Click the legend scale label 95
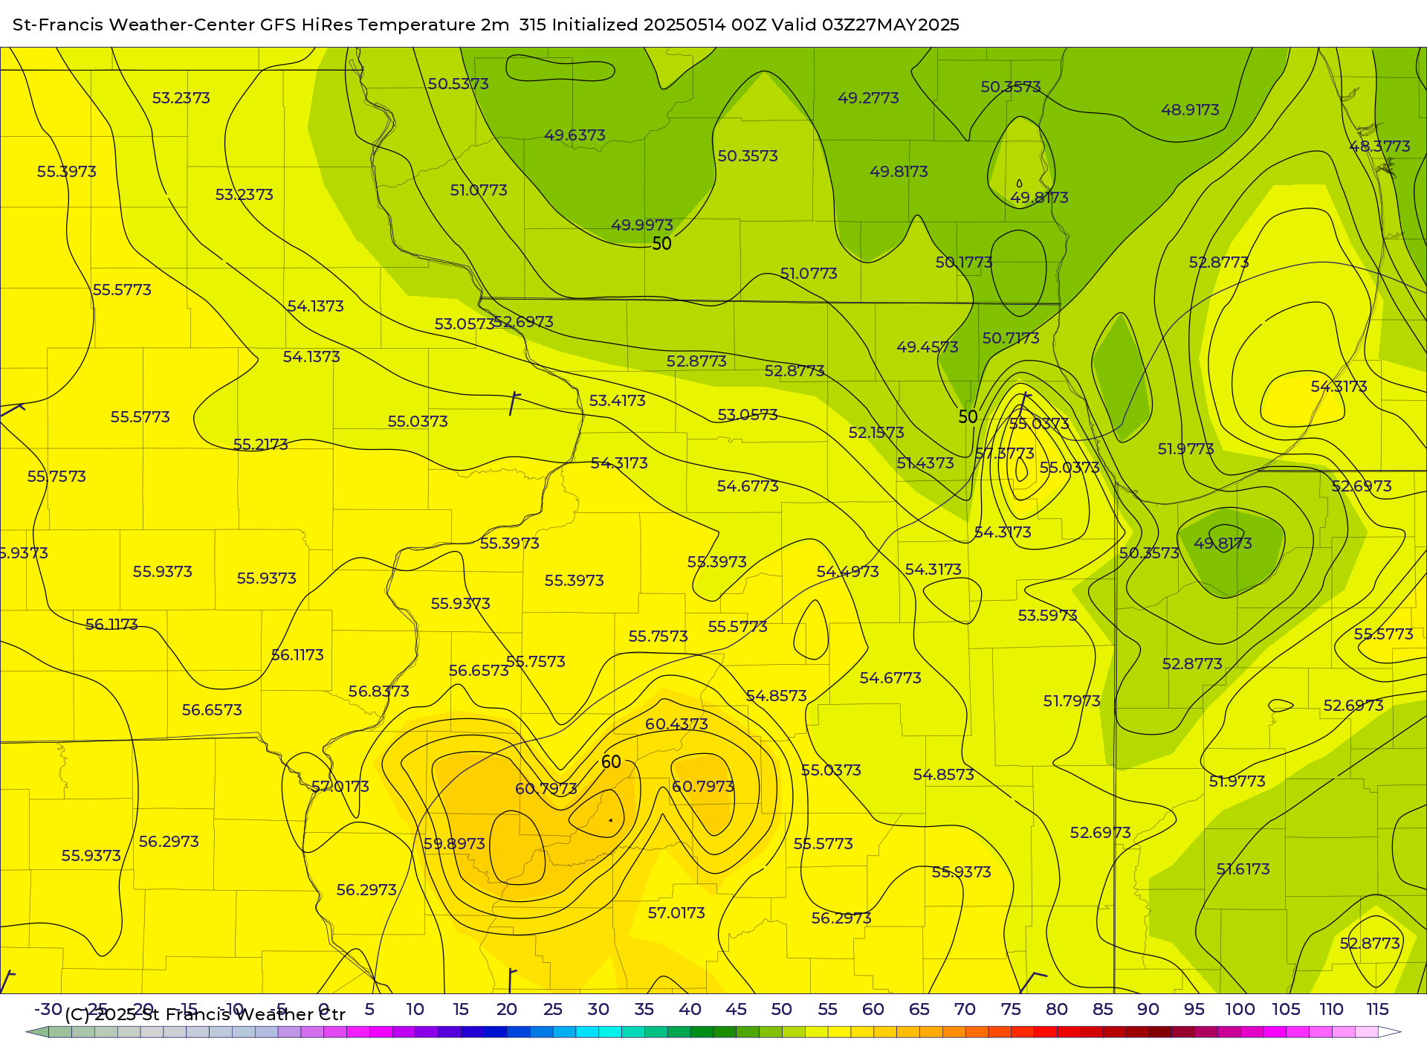Viewport: 1427px width, 1041px height. [1194, 1009]
